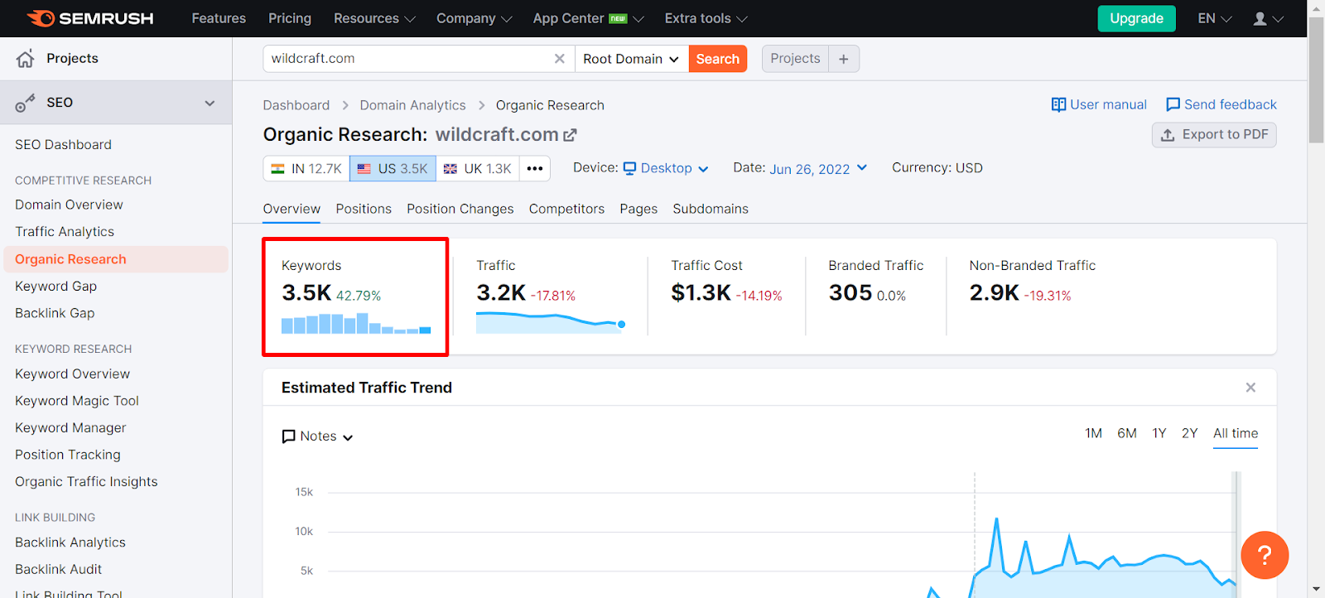Click the Projects home icon
1325x598 pixels.
pos(26,58)
